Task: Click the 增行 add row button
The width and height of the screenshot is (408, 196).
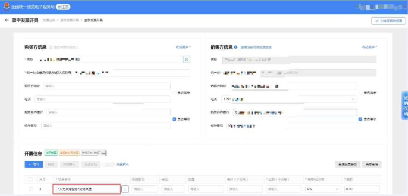Action: (34, 164)
